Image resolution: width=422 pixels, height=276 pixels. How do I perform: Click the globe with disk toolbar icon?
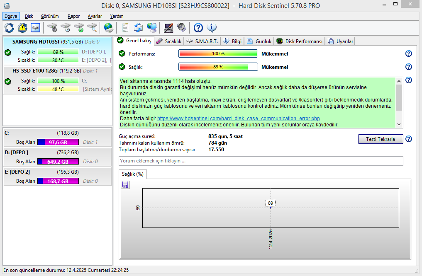108,28
